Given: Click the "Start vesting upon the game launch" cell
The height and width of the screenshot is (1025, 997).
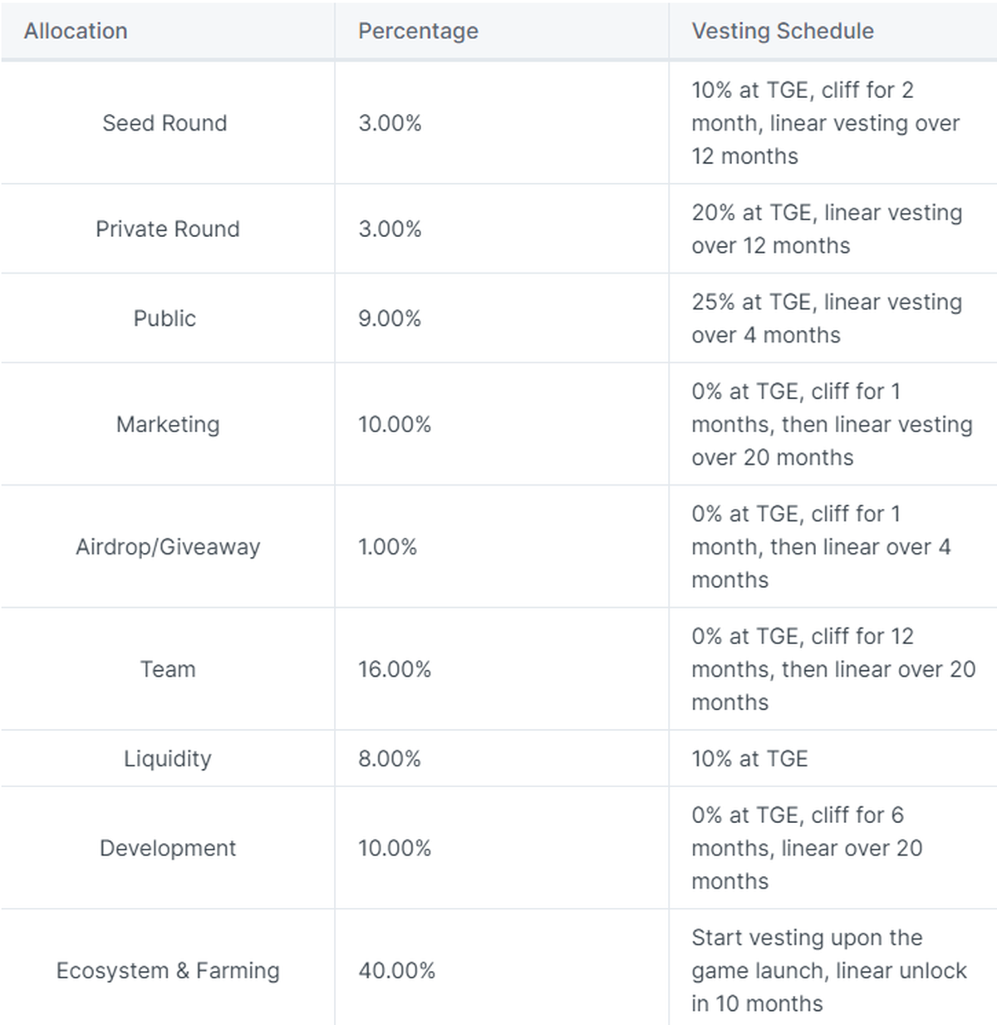Looking at the screenshot, I should [828, 970].
